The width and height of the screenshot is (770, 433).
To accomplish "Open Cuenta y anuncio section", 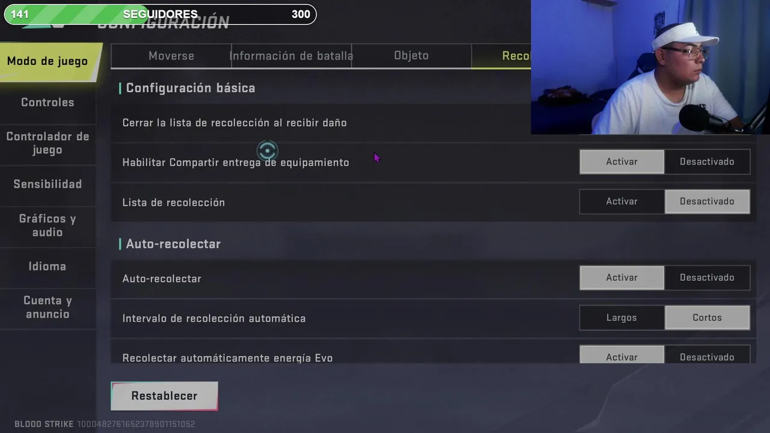I will (48, 307).
